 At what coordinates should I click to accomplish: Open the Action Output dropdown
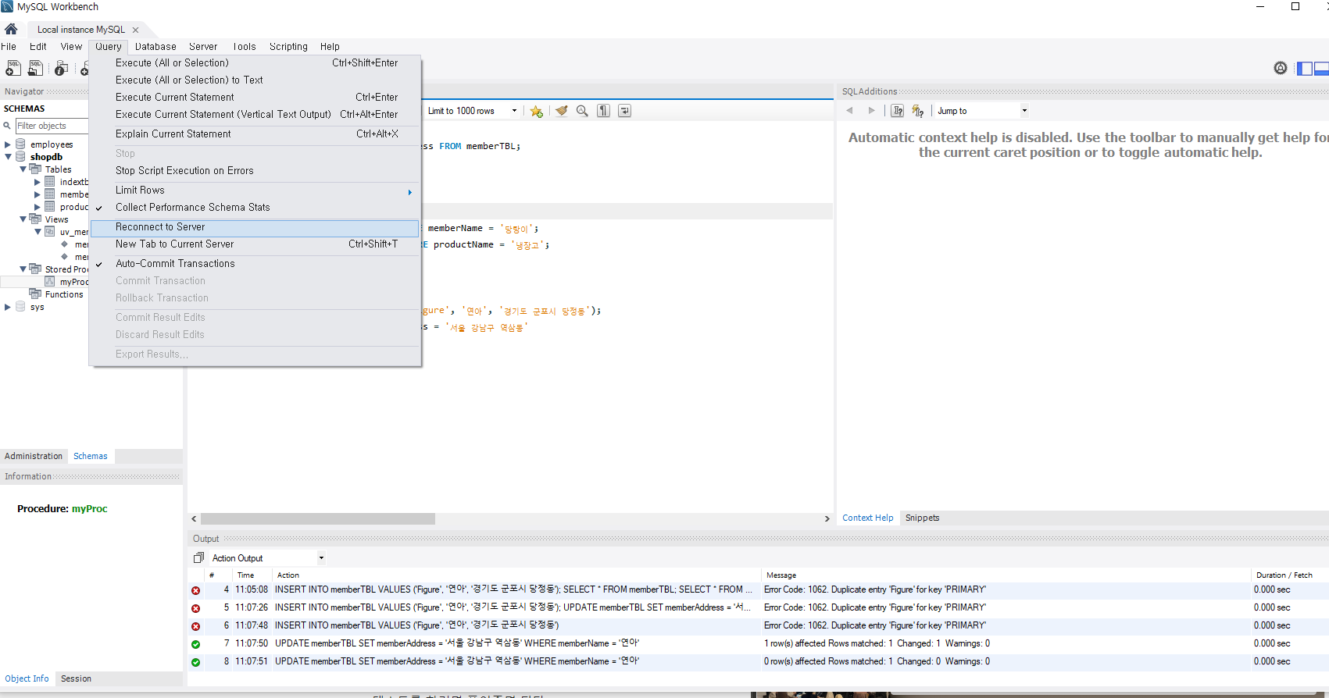(321, 558)
